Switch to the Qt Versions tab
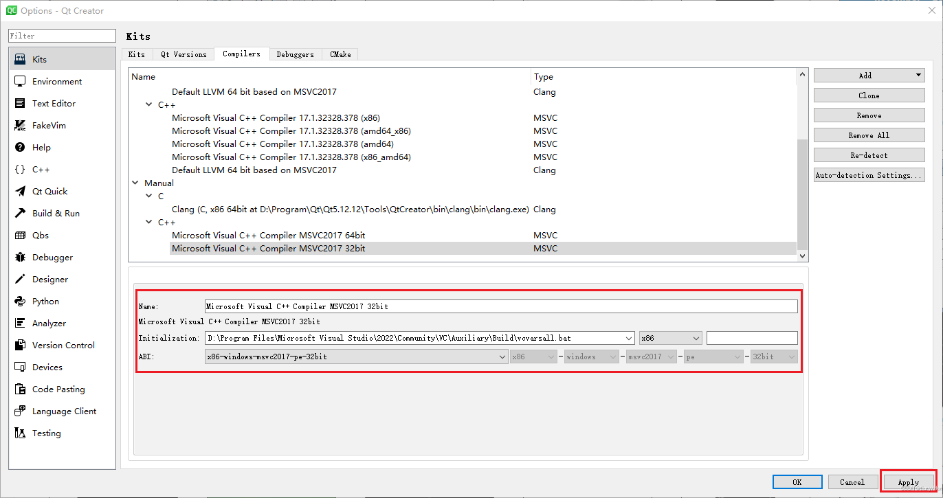The height and width of the screenshot is (498, 943). [184, 54]
